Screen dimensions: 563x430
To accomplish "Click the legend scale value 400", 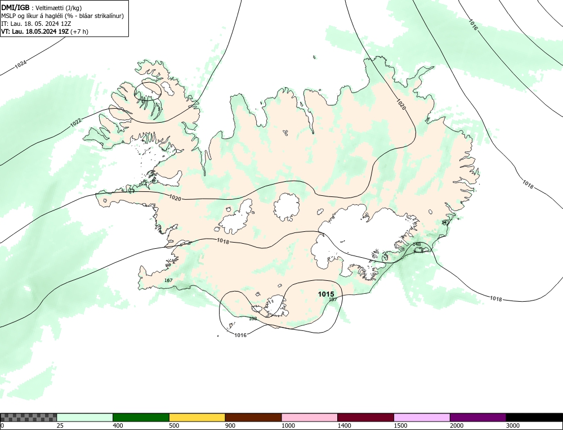I will click(118, 425).
